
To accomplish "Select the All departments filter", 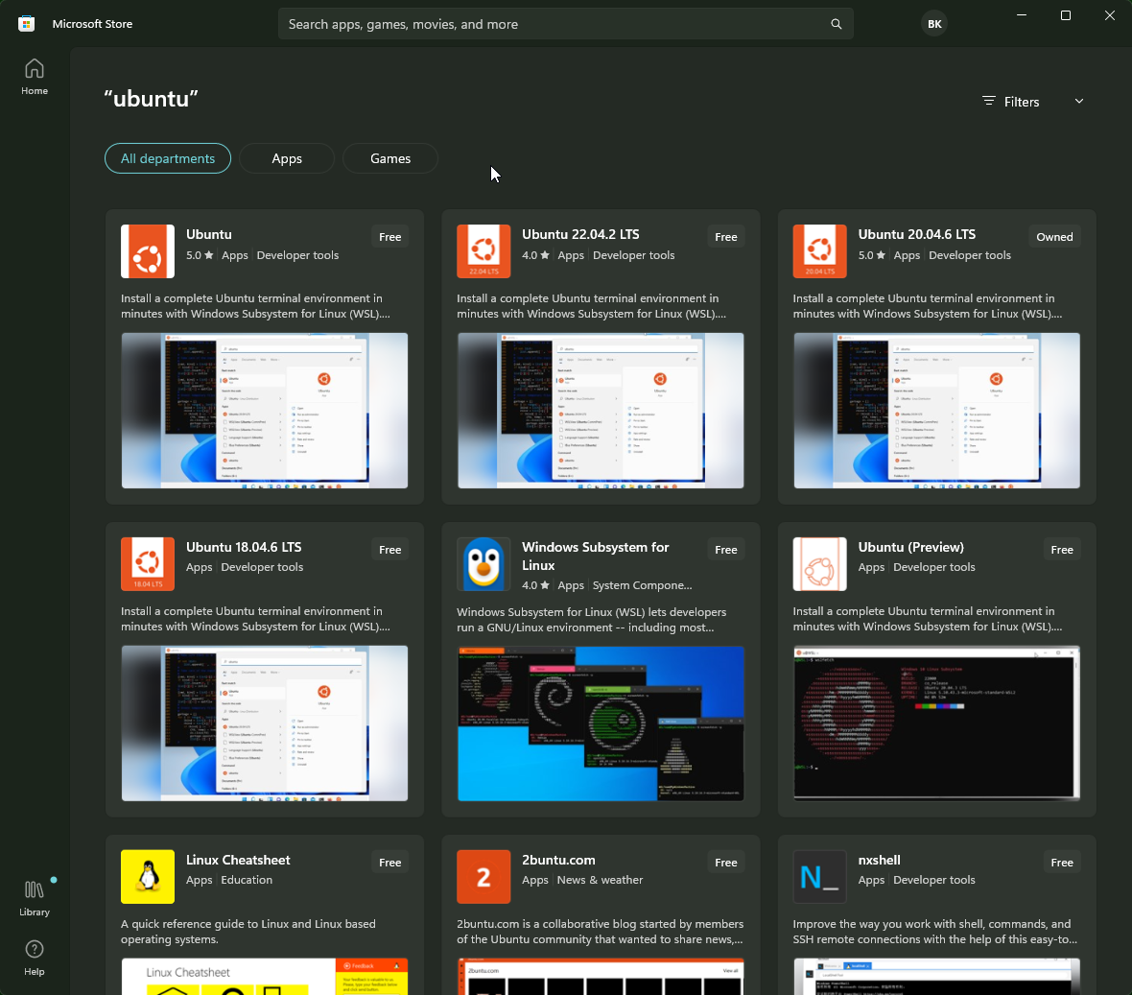I will click(x=168, y=158).
